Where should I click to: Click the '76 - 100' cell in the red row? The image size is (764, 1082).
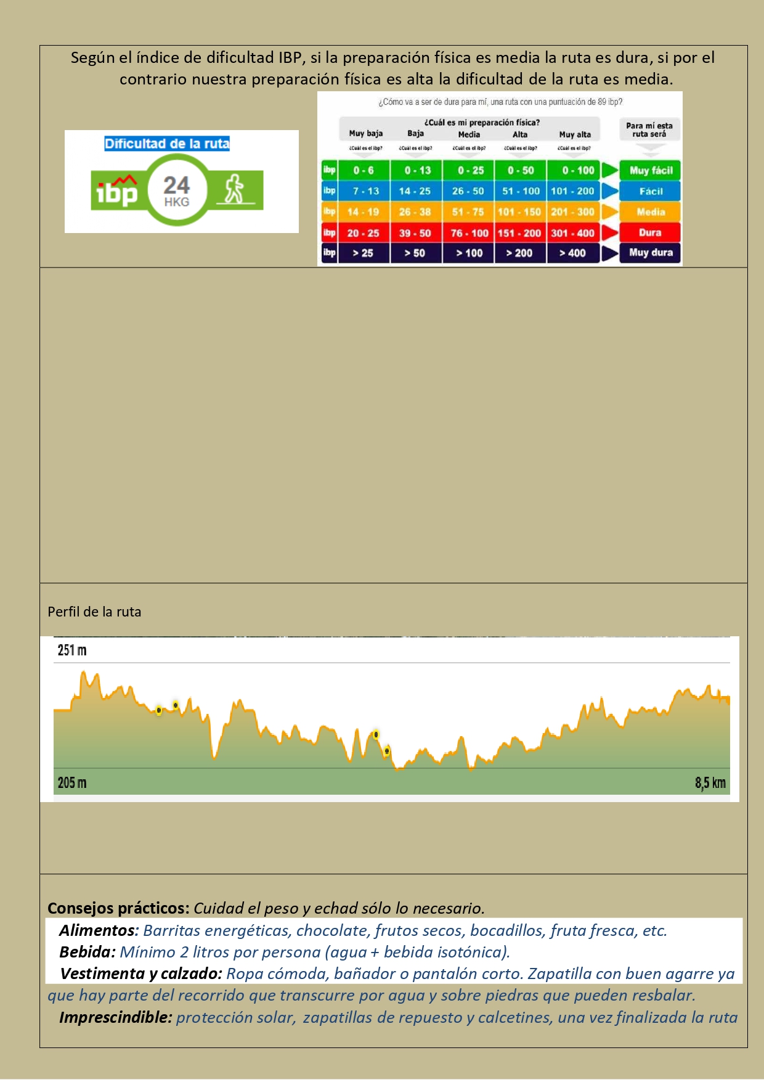469,233
